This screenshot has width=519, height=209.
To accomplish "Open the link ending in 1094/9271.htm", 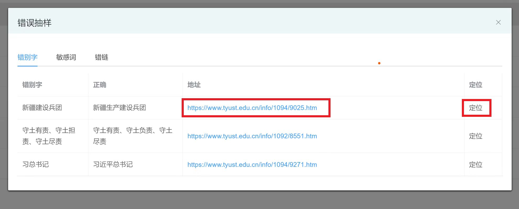I will point(252,165).
